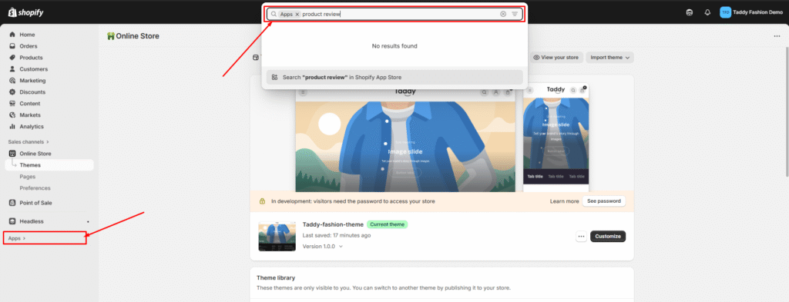Open Taddy Fashion Demo account menu
Viewport: 789px width, 302px height.
coord(750,12)
